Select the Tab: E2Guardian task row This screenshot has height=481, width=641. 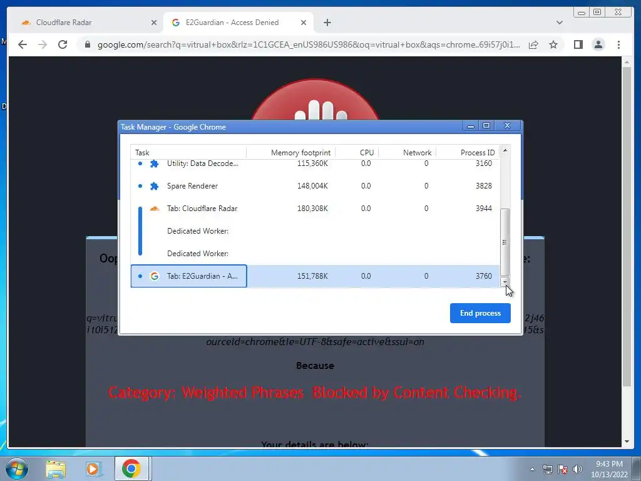pyautogui.click(x=315, y=276)
